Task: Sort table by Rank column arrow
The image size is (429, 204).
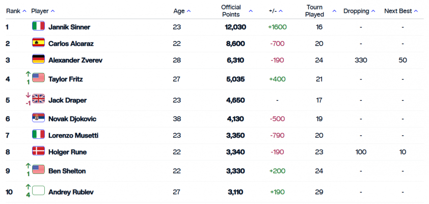Action: click(24, 11)
